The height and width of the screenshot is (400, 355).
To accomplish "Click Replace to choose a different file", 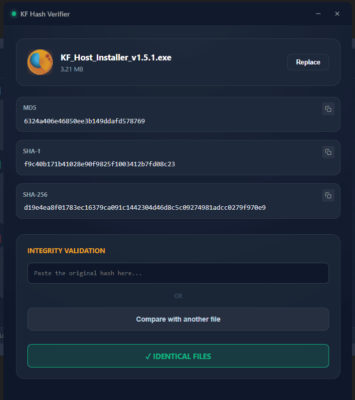I will 308,62.
